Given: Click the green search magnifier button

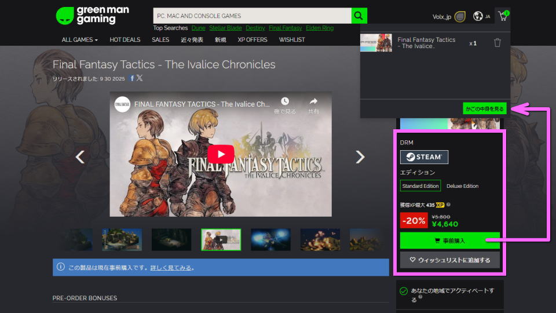Looking at the screenshot, I should (x=359, y=16).
